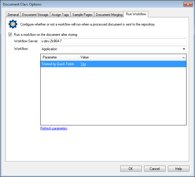Uncheck Run a workflow after storing checkbox
This screenshot has height=177, width=195.
[x=10, y=35]
